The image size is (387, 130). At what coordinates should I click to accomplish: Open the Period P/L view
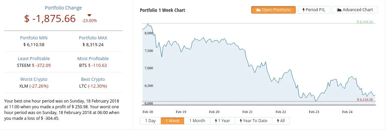click(x=314, y=10)
